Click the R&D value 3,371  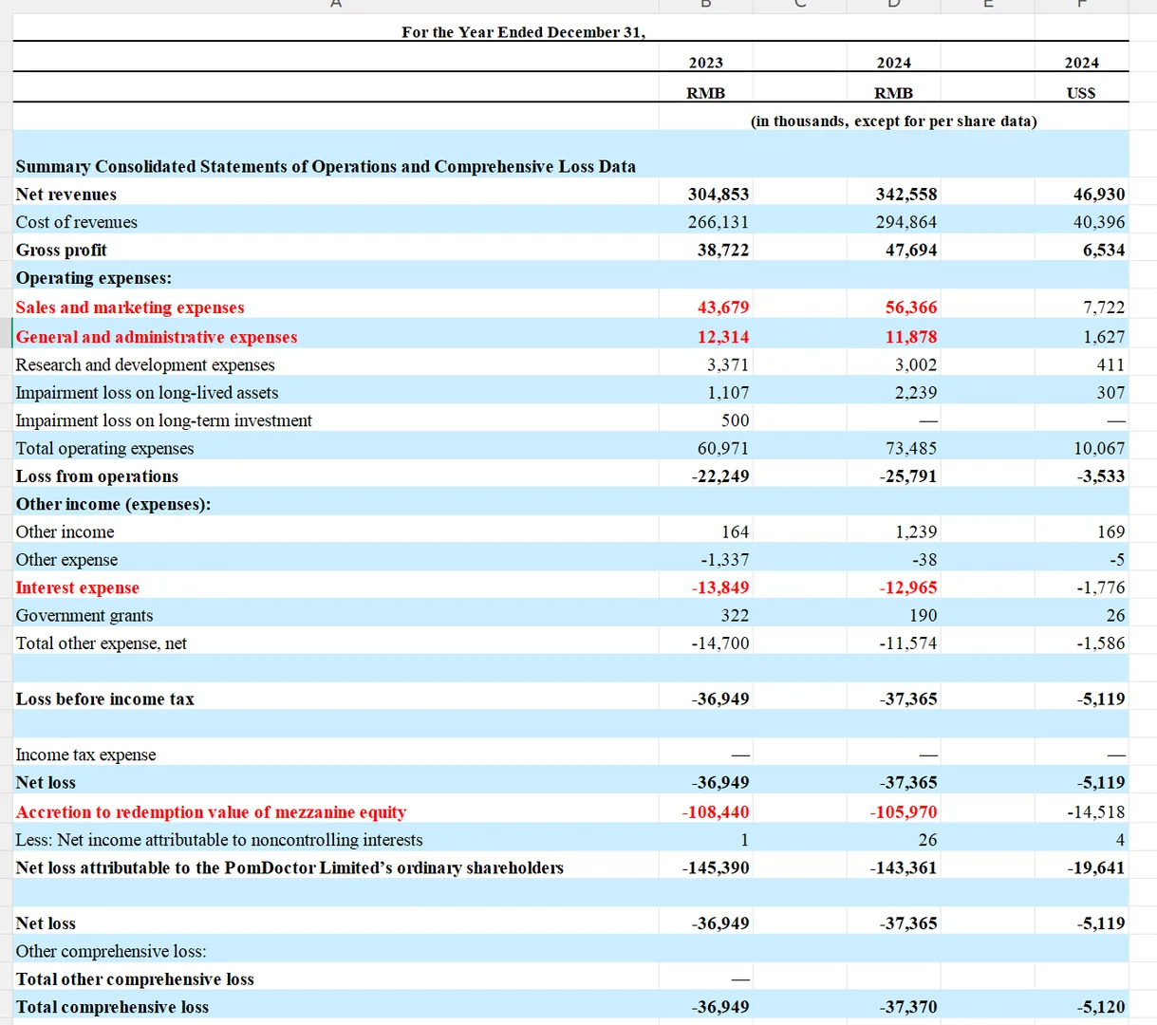click(728, 364)
